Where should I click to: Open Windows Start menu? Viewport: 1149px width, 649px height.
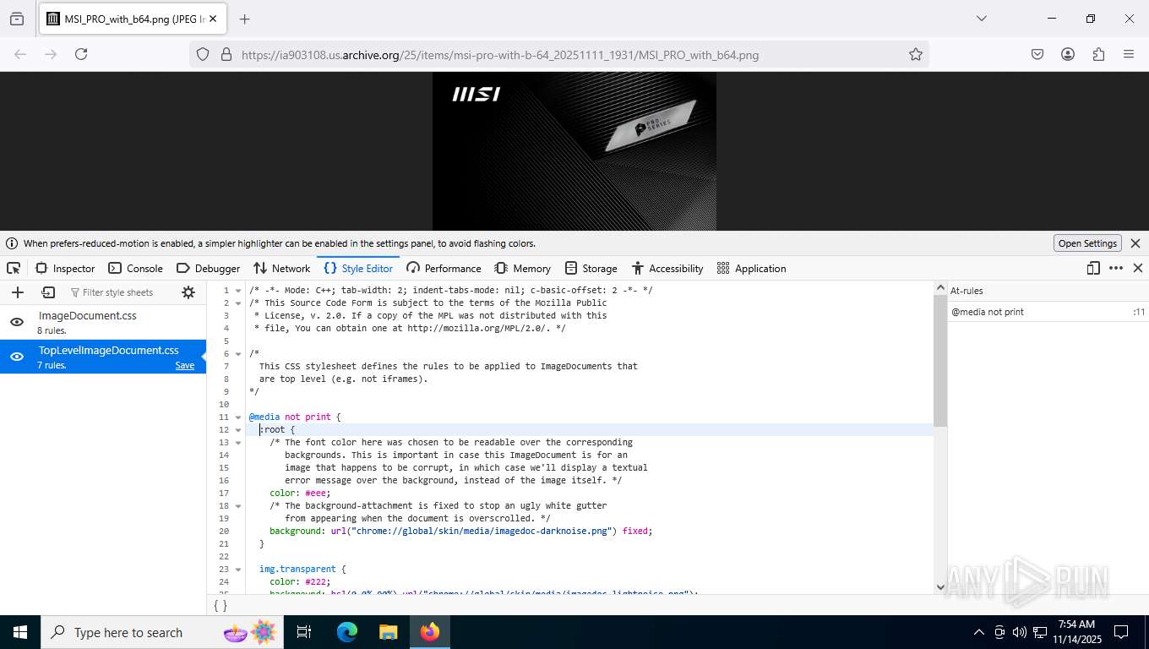tap(20, 632)
